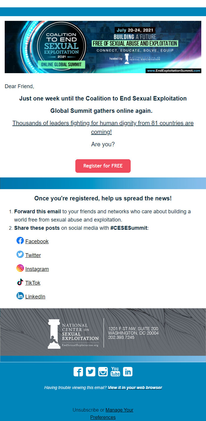206x421 pixels.
Task: Click View it in your web browser
Action: (x=135, y=387)
